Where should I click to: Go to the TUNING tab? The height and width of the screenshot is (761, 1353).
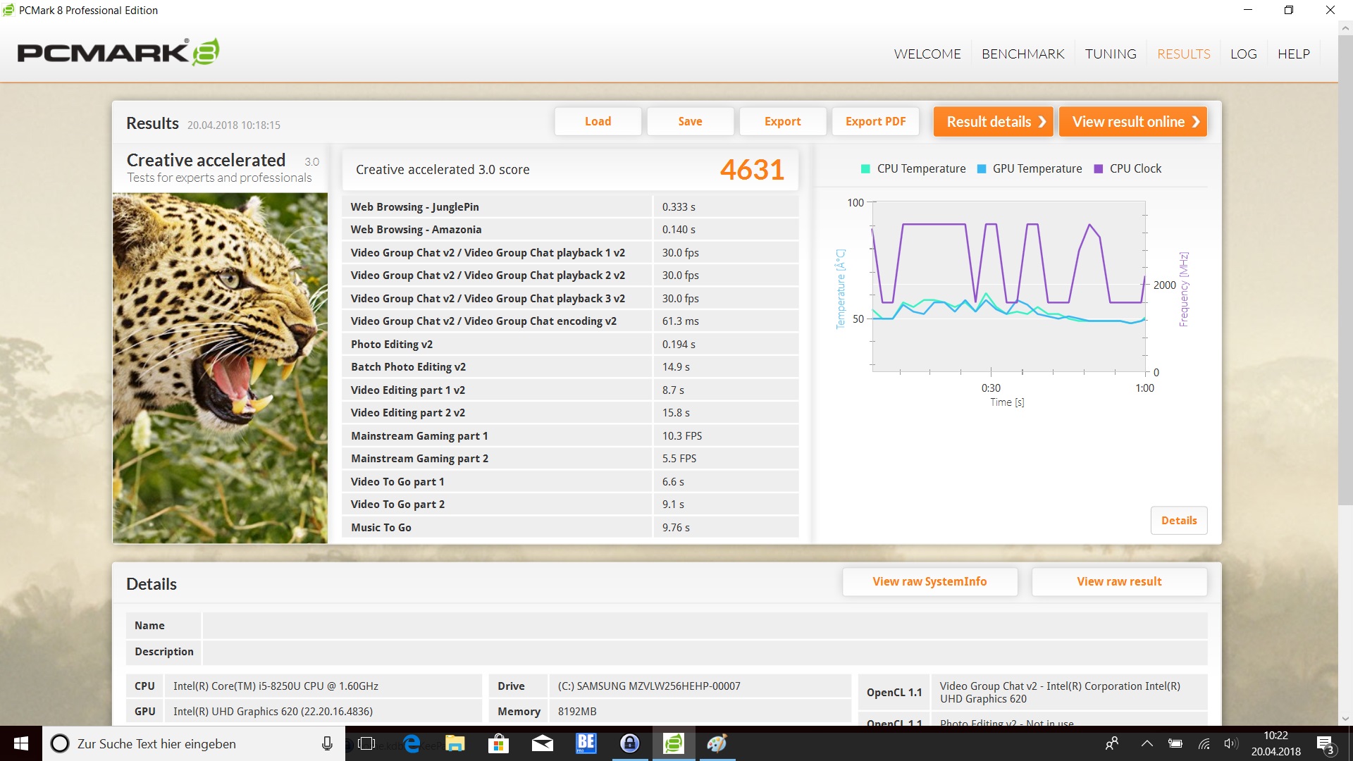point(1110,54)
